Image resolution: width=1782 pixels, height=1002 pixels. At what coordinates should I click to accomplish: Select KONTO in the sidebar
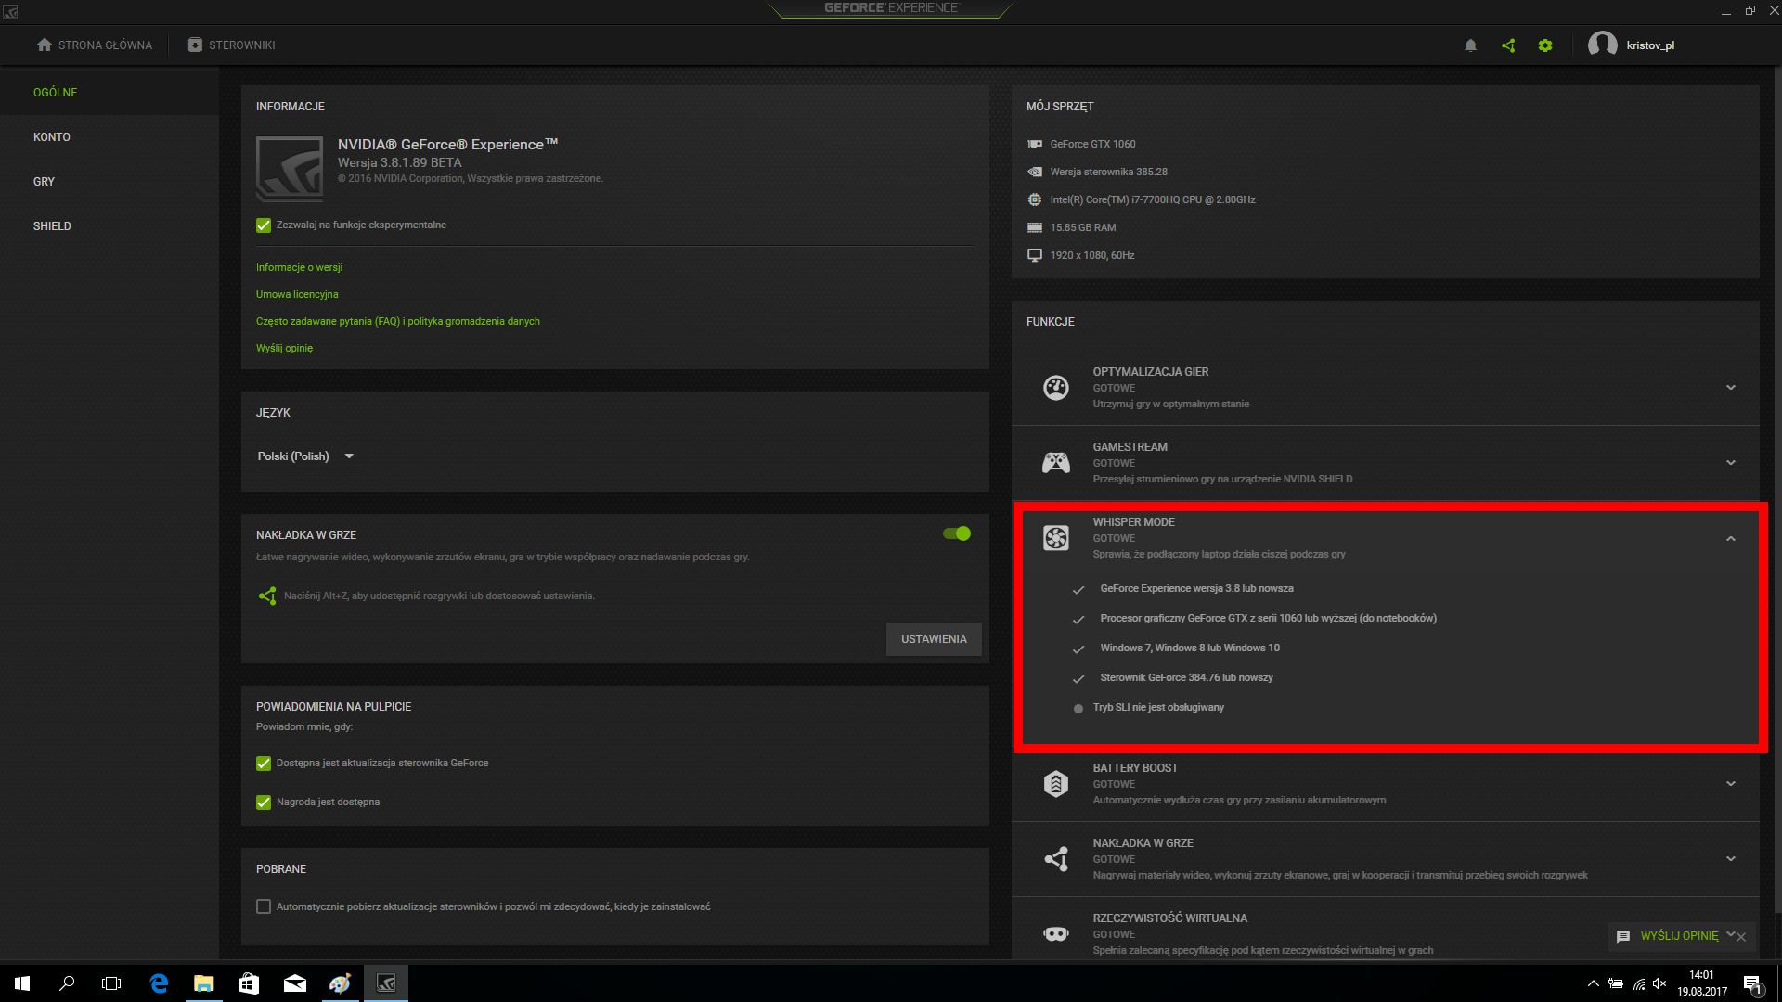tap(52, 136)
